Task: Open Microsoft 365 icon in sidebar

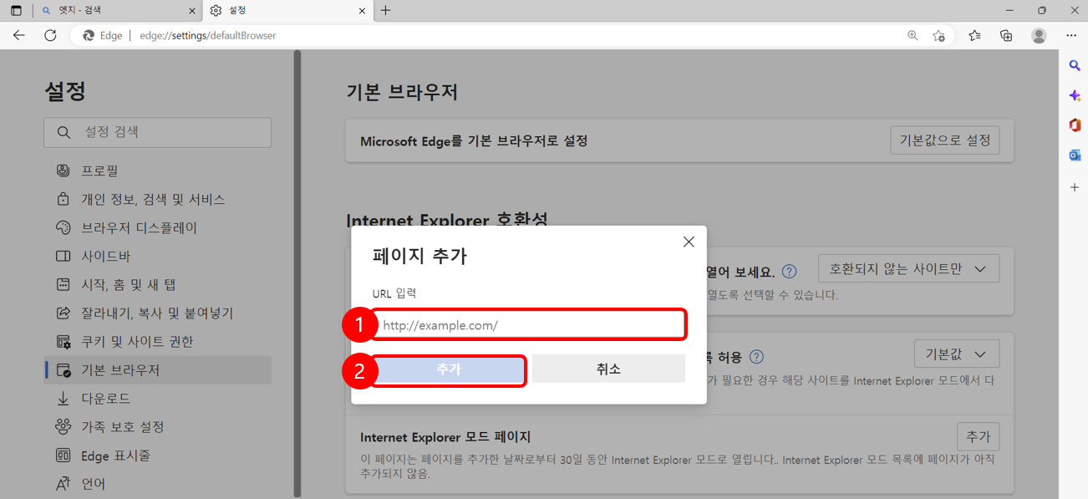Action: (1075, 125)
